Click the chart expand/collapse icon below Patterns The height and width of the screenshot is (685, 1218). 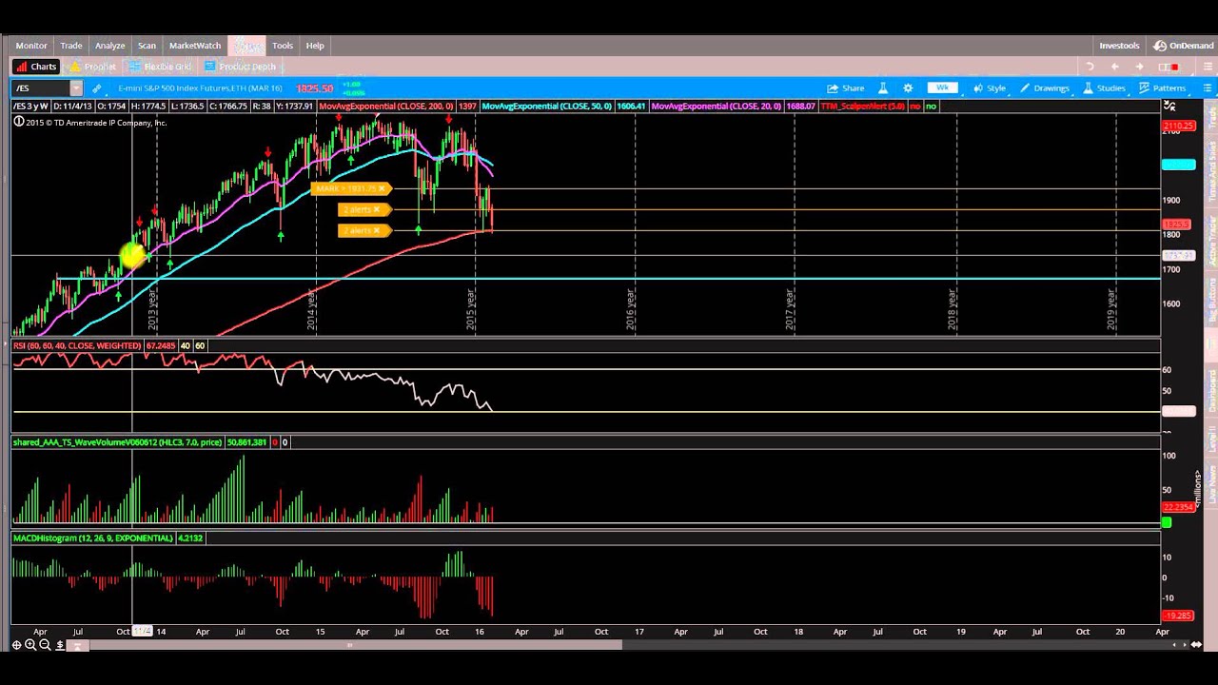1169,107
